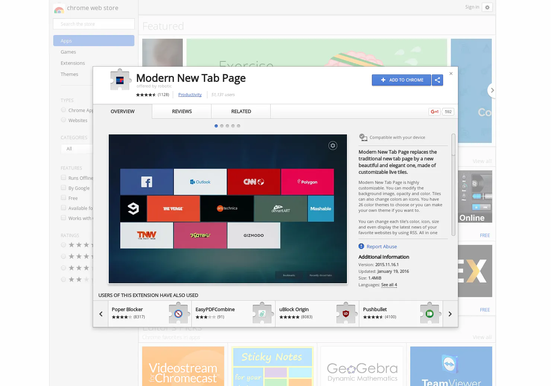Open the categories All dropdown

point(77,149)
